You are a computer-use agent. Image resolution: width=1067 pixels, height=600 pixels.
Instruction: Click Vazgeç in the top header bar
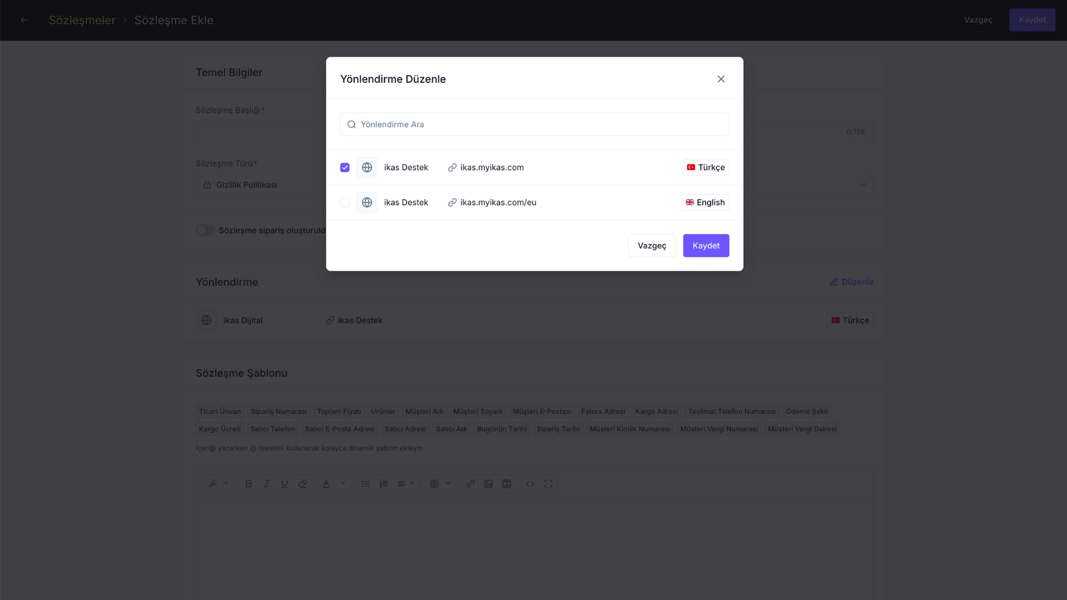tap(978, 20)
